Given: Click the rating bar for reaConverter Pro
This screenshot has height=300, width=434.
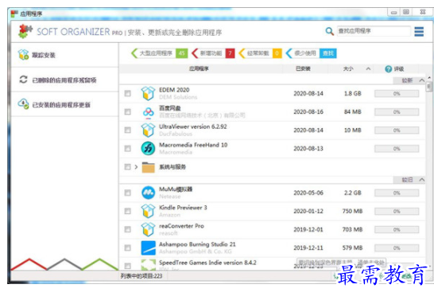Looking at the screenshot, I should pos(397,230).
